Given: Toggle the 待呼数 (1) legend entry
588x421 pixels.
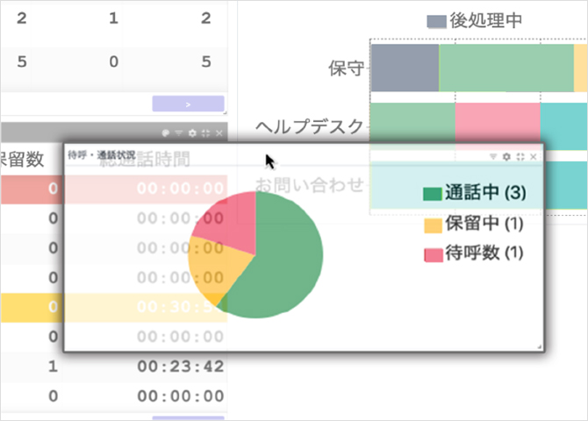Looking at the screenshot, I should (474, 253).
